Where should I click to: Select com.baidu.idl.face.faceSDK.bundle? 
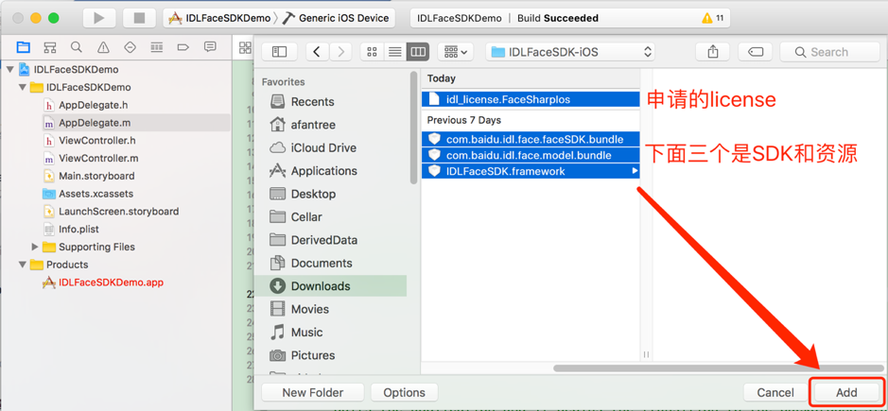click(531, 139)
